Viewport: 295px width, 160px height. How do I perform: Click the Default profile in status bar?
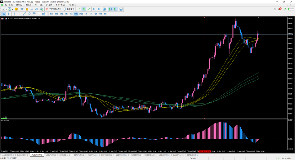tap(193, 159)
